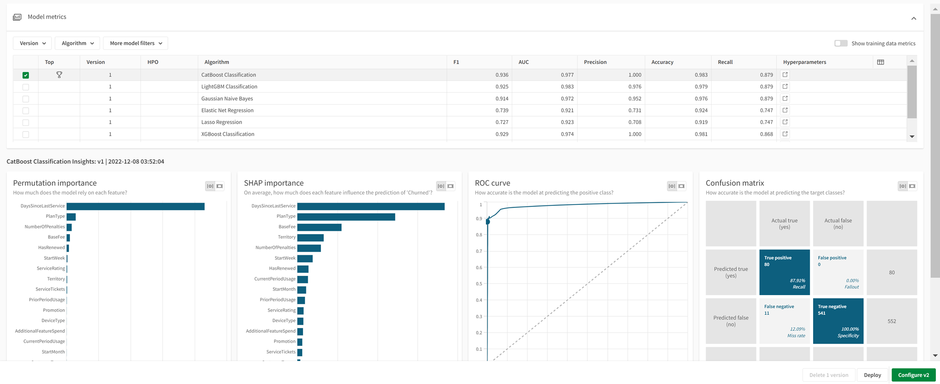The image size is (940, 384).
Task: Open LightGBM Classification hyperparameters icon
Action: 785,86
